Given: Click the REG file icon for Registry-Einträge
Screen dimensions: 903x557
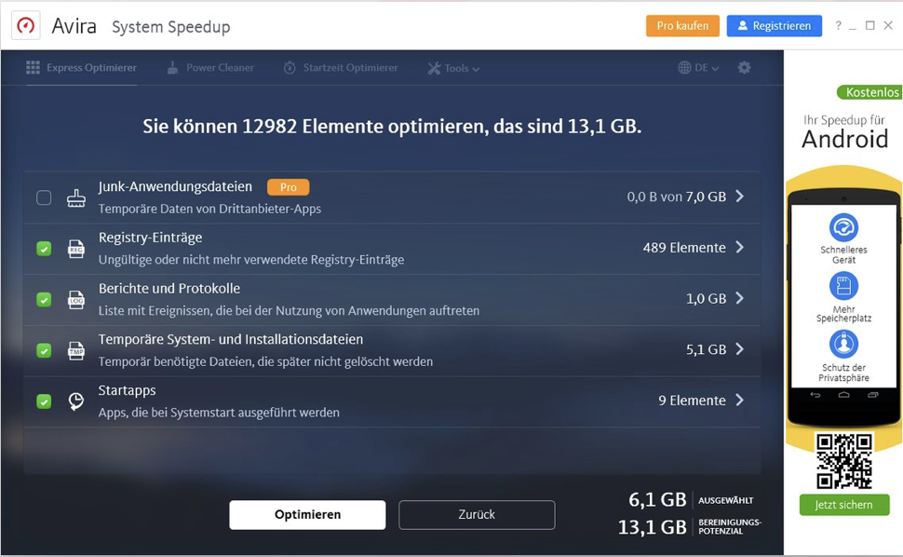Looking at the screenshot, I should coord(76,249).
